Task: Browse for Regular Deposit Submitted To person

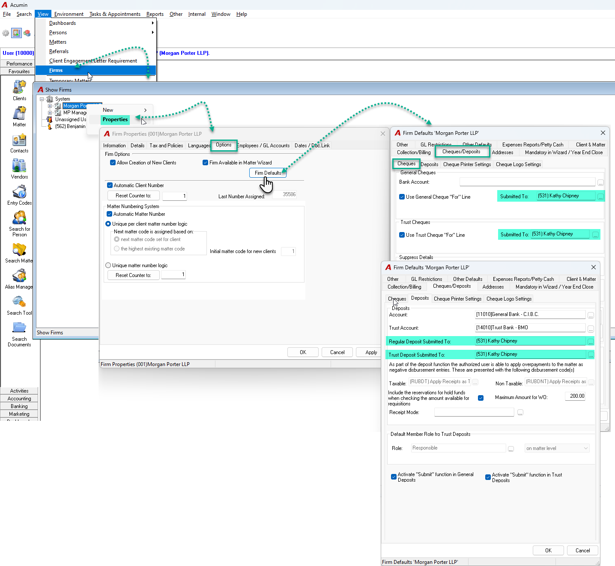Action: point(591,342)
